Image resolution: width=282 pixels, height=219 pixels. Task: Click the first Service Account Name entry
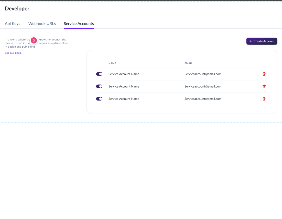coord(124,74)
